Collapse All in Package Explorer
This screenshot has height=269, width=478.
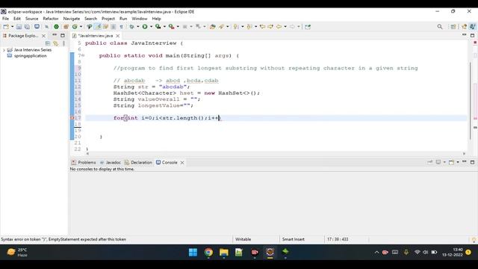[x=48, y=43]
